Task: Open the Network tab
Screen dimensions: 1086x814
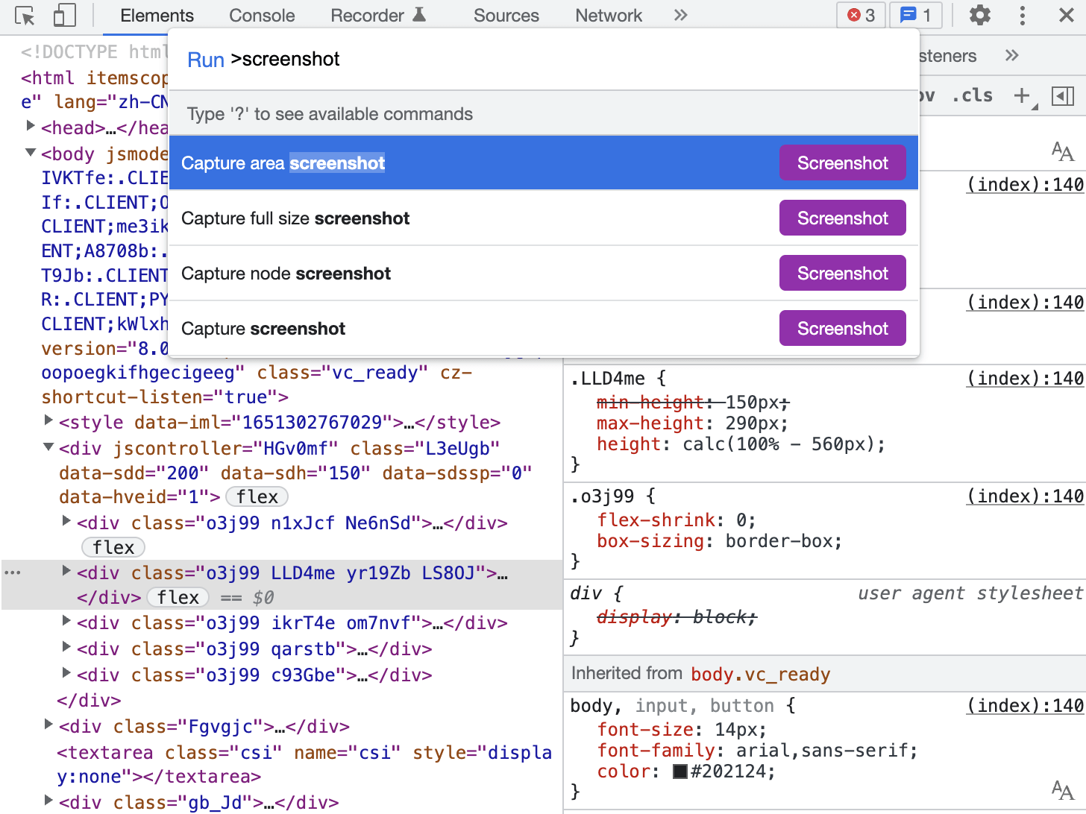Action: pyautogui.click(x=609, y=15)
